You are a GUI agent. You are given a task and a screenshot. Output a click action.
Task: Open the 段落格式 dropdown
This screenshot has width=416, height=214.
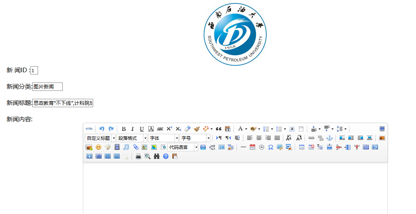132,138
